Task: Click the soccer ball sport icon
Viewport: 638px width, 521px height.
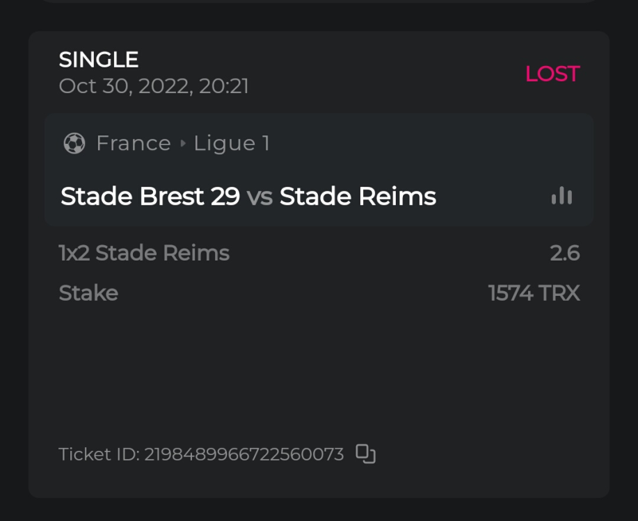Action: pyautogui.click(x=74, y=144)
